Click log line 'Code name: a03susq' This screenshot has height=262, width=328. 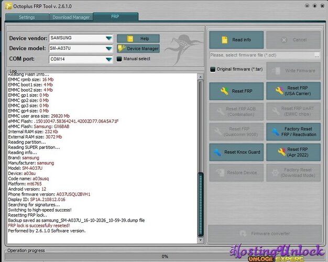point(28,179)
